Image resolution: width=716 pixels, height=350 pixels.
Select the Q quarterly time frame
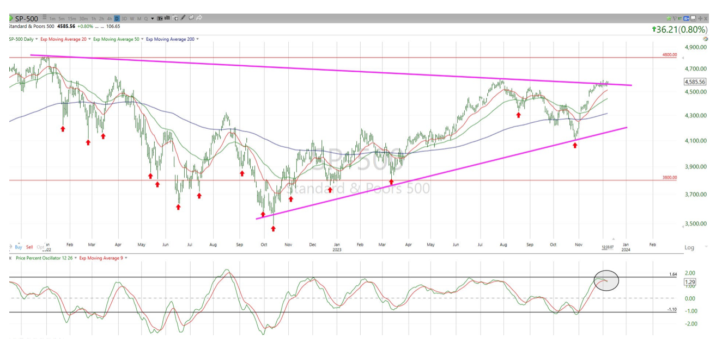coord(146,18)
